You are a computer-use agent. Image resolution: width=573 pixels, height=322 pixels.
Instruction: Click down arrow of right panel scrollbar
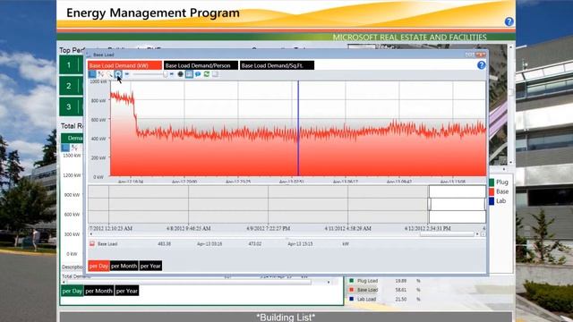510,162
